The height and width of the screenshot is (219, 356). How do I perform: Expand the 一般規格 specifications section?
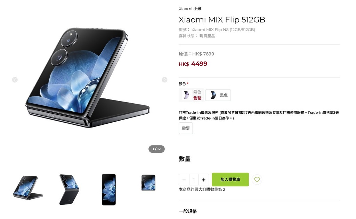pos(187,211)
